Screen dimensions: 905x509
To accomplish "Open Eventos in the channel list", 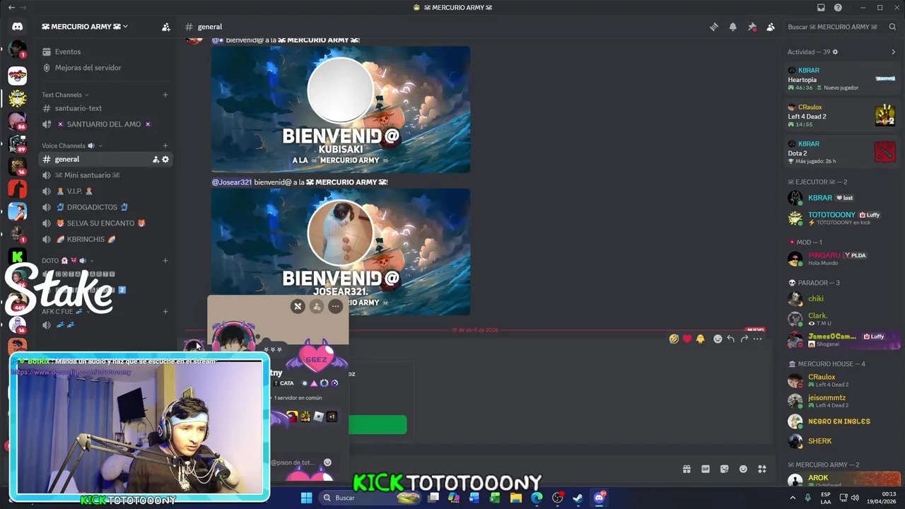I will coord(68,52).
